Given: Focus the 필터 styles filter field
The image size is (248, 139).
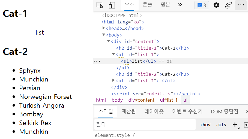Looking at the screenshot, I should (145, 125).
